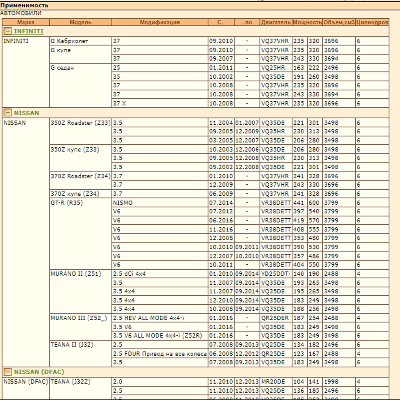400x400 pixels.
Task: Click the 2.5 HEV ALL MODE 4x4-i row
Action: [148, 318]
